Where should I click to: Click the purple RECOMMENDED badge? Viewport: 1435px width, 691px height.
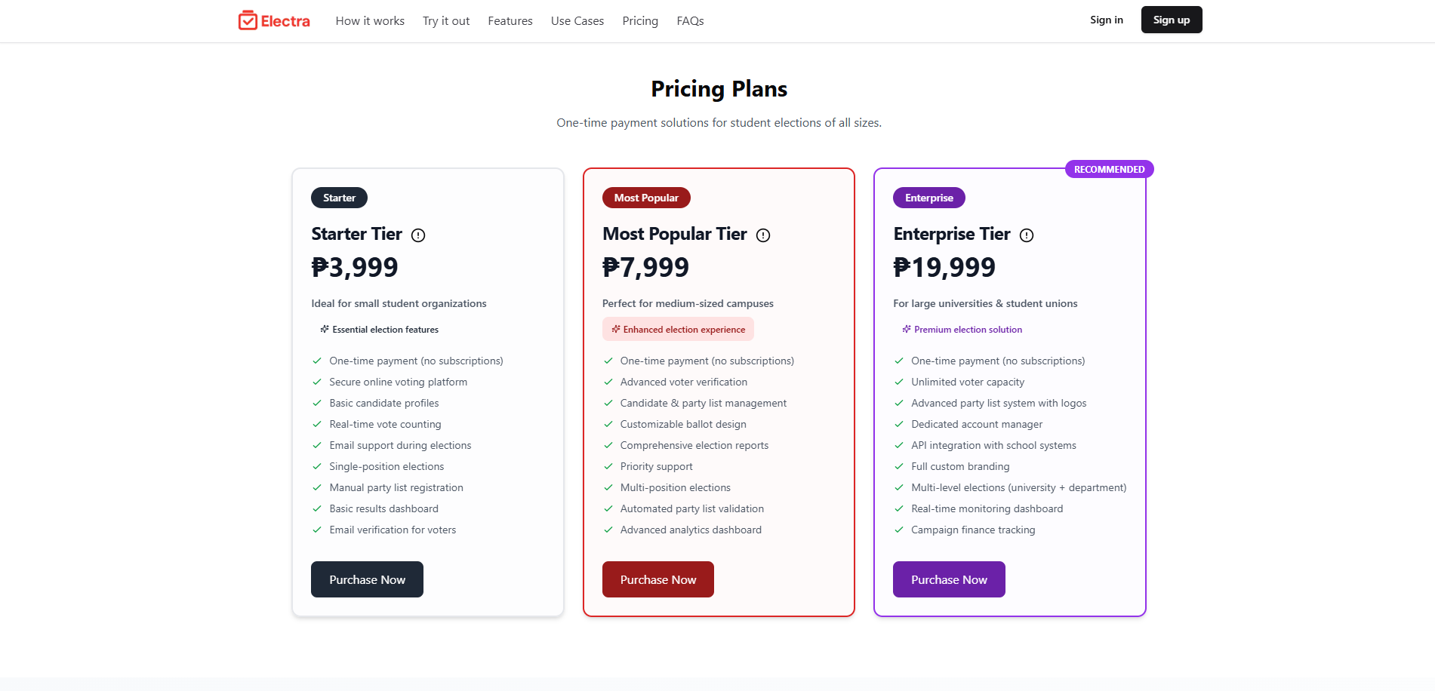(1109, 170)
